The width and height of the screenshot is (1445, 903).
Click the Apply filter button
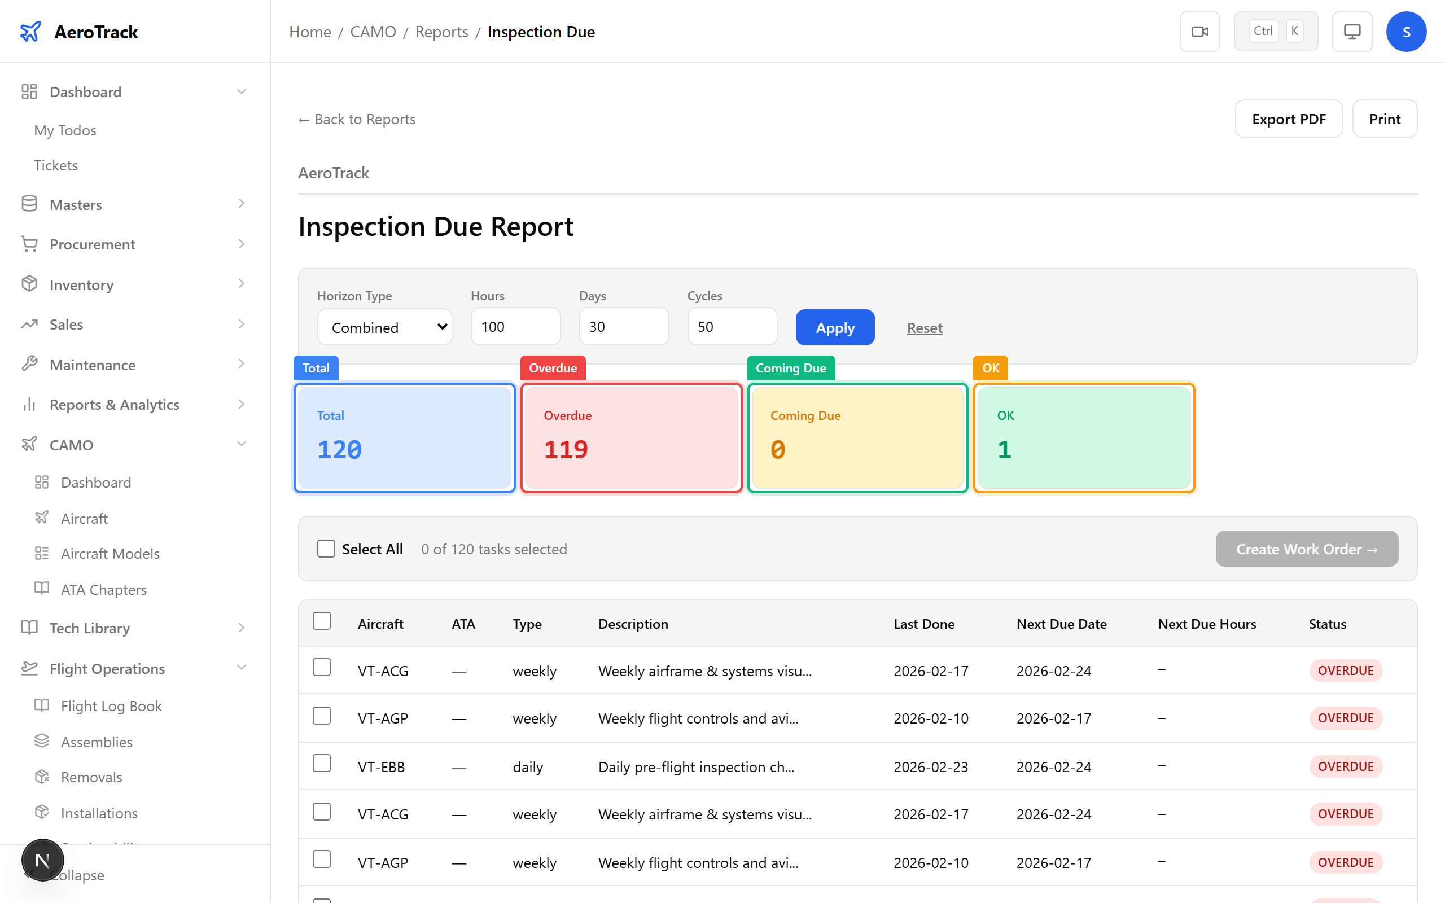[835, 327]
